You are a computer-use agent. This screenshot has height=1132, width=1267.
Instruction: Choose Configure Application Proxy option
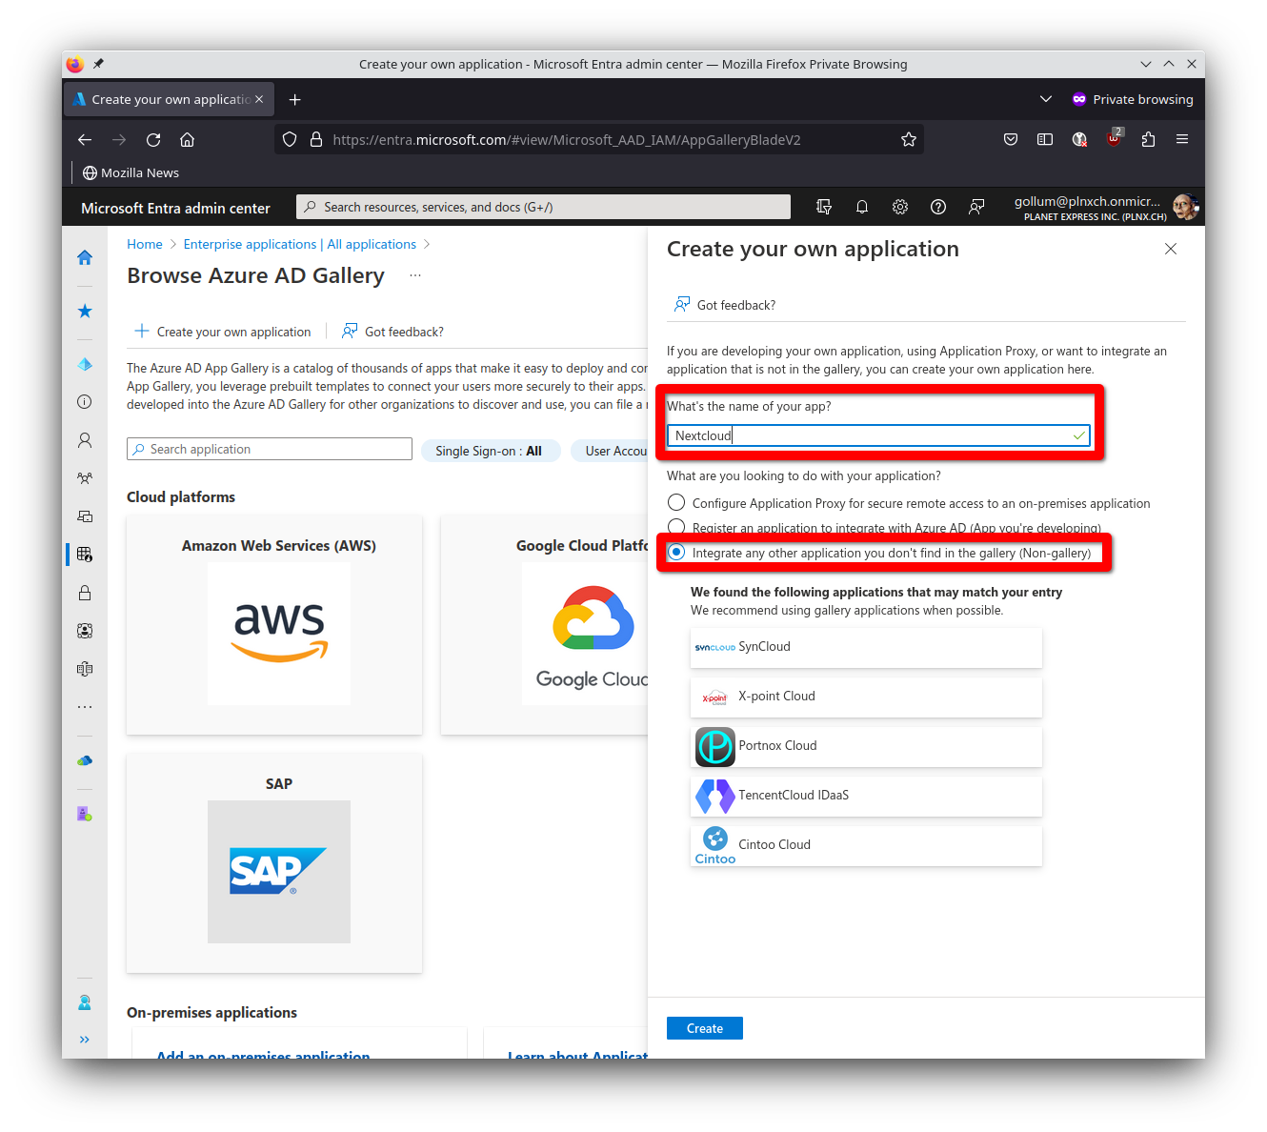[675, 502]
